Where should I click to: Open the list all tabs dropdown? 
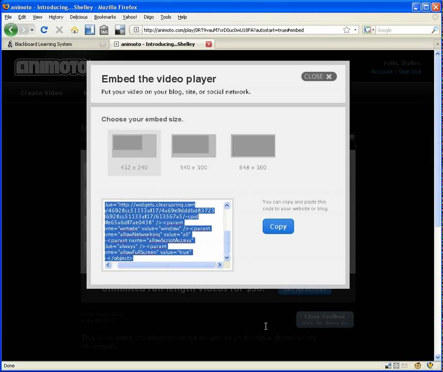tap(438, 44)
